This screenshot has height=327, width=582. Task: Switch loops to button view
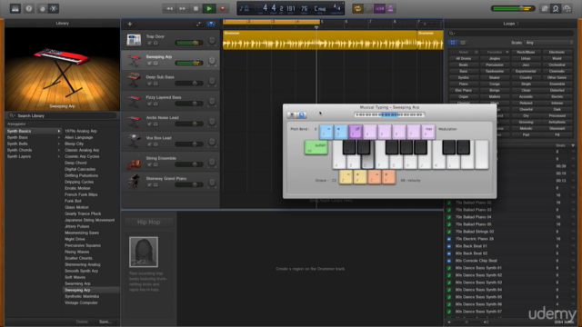453,43
